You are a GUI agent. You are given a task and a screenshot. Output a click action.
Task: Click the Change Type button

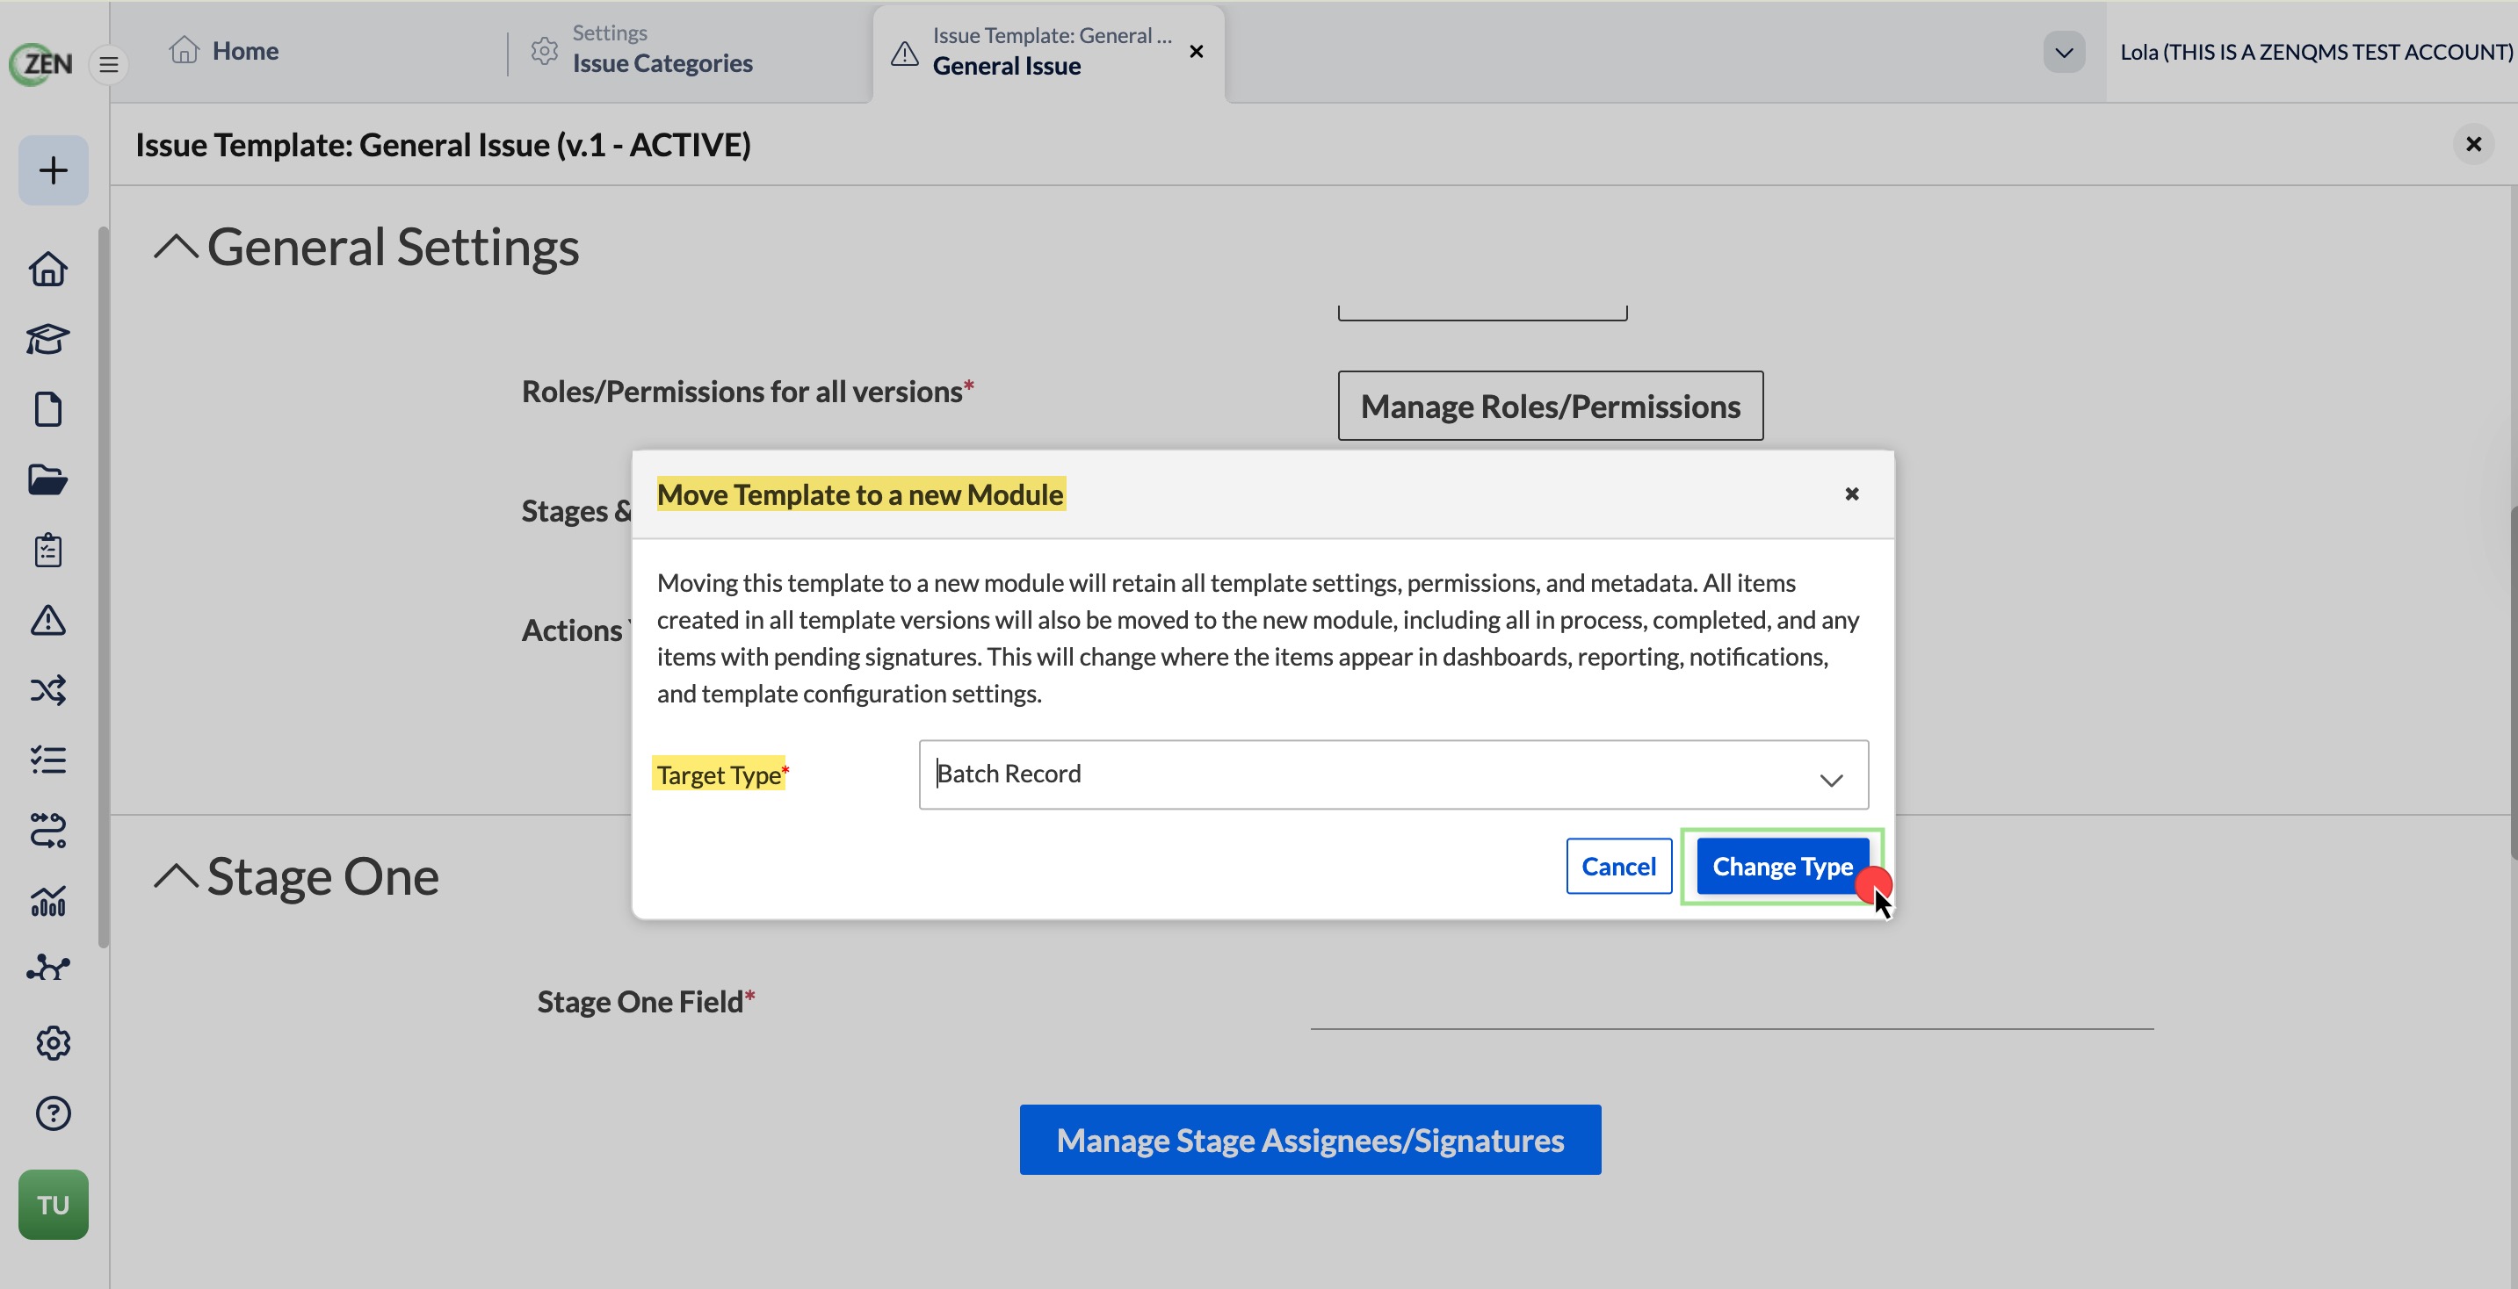coord(1781,866)
